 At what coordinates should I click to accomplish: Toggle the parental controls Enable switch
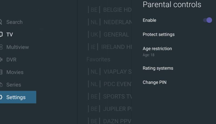[x=207, y=20]
